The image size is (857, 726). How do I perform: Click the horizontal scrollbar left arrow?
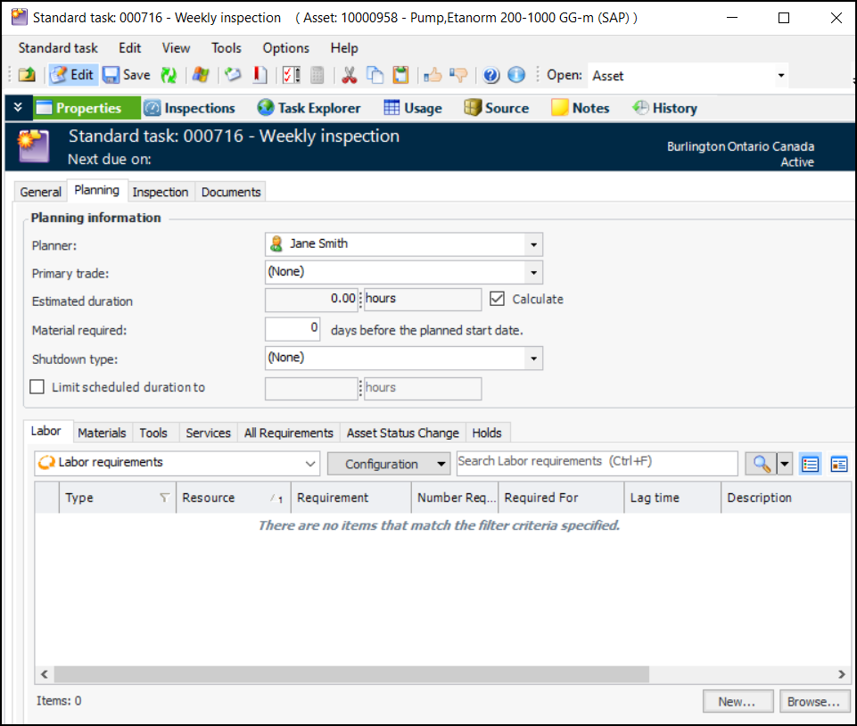pyautogui.click(x=45, y=674)
